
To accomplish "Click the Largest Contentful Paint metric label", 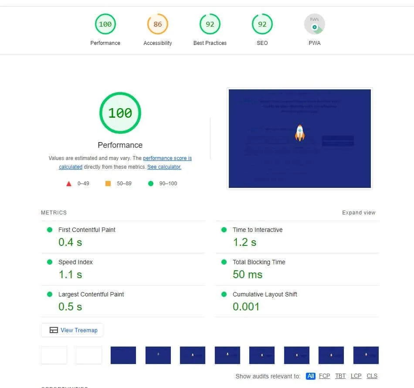I will (91, 294).
